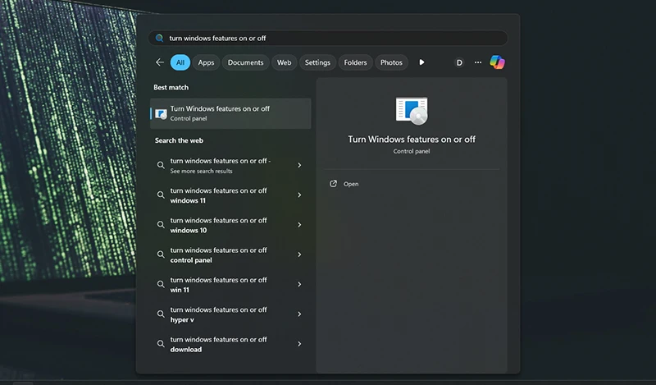Click the back arrow in search panel
The height and width of the screenshot is (385, 656).
tap(160, 62)
